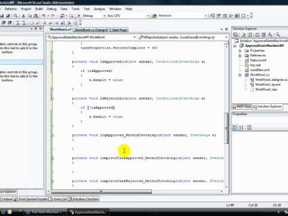Open the Data menu

tap(64, 9)
